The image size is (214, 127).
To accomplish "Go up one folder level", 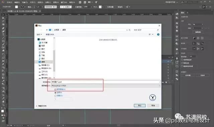I will pyautogui.click(x=47, y=30).
